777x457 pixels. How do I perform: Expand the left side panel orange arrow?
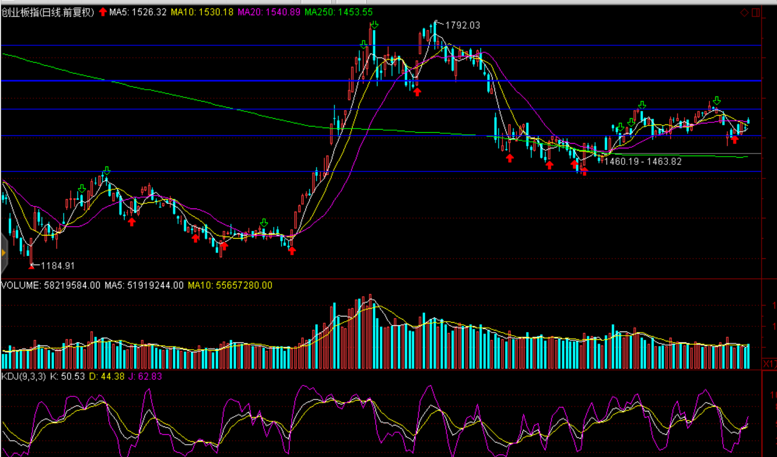point(3,253)
